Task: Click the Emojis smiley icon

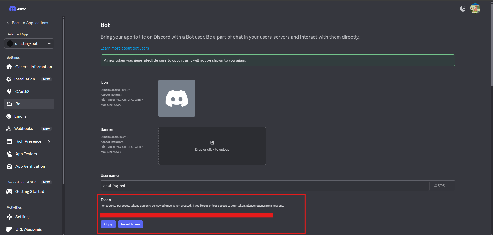Action: click(9, 116)
